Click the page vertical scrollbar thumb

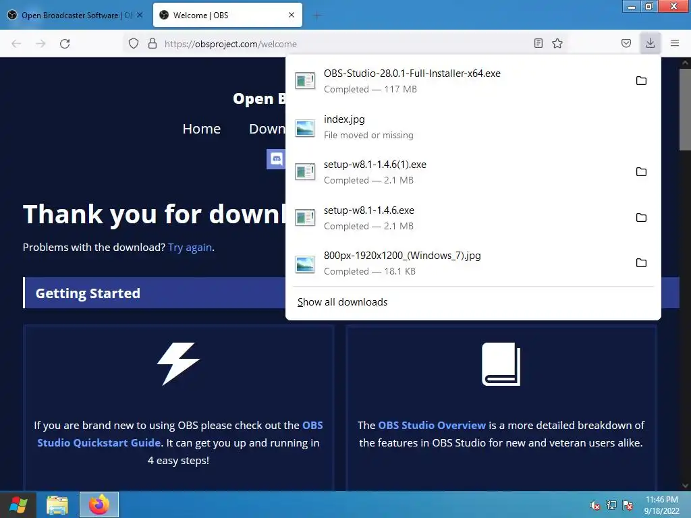click(x=685, y=110)
